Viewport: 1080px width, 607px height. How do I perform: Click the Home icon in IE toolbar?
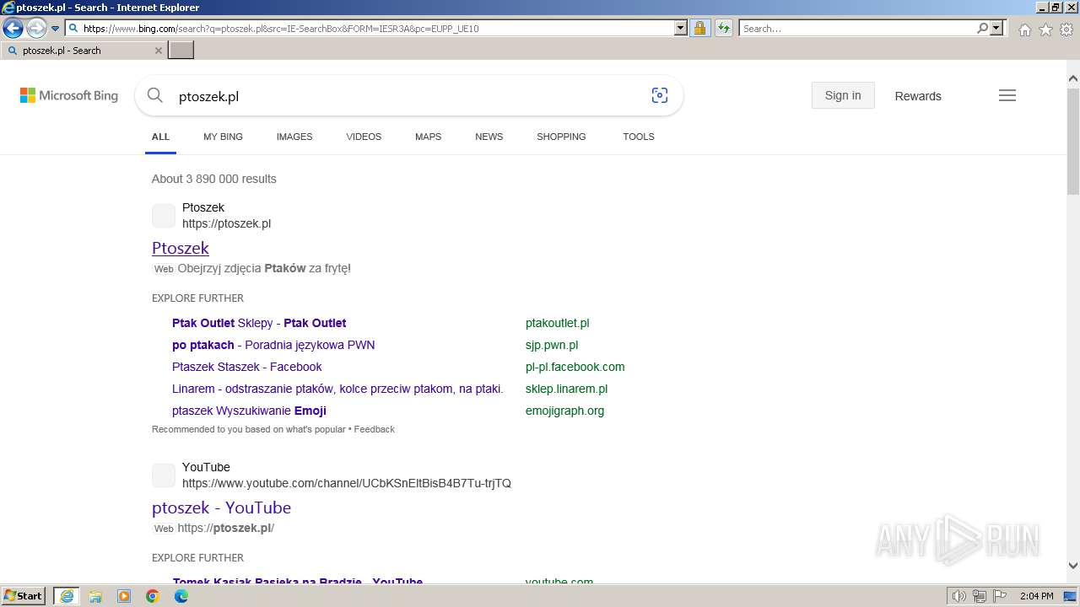[x=1024, y=30]
